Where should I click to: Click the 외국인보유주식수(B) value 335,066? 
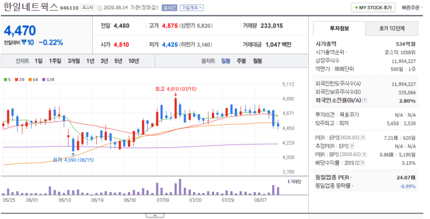(407, 93)
